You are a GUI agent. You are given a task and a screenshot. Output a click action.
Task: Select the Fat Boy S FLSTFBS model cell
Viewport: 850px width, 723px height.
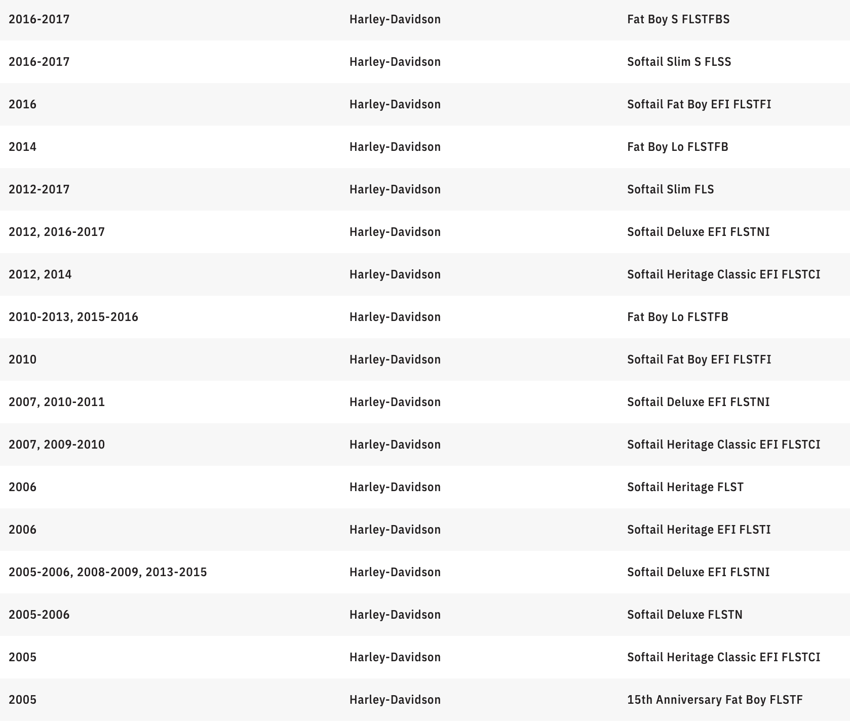[678, 19]
